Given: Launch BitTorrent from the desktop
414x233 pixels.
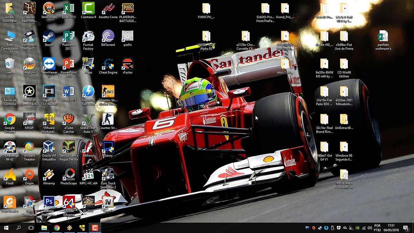Looking at the screenshot, I should pyautogui.click(x=108, y=39).
